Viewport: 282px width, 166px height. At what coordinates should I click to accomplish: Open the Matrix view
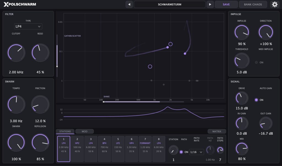click(217, 131)
